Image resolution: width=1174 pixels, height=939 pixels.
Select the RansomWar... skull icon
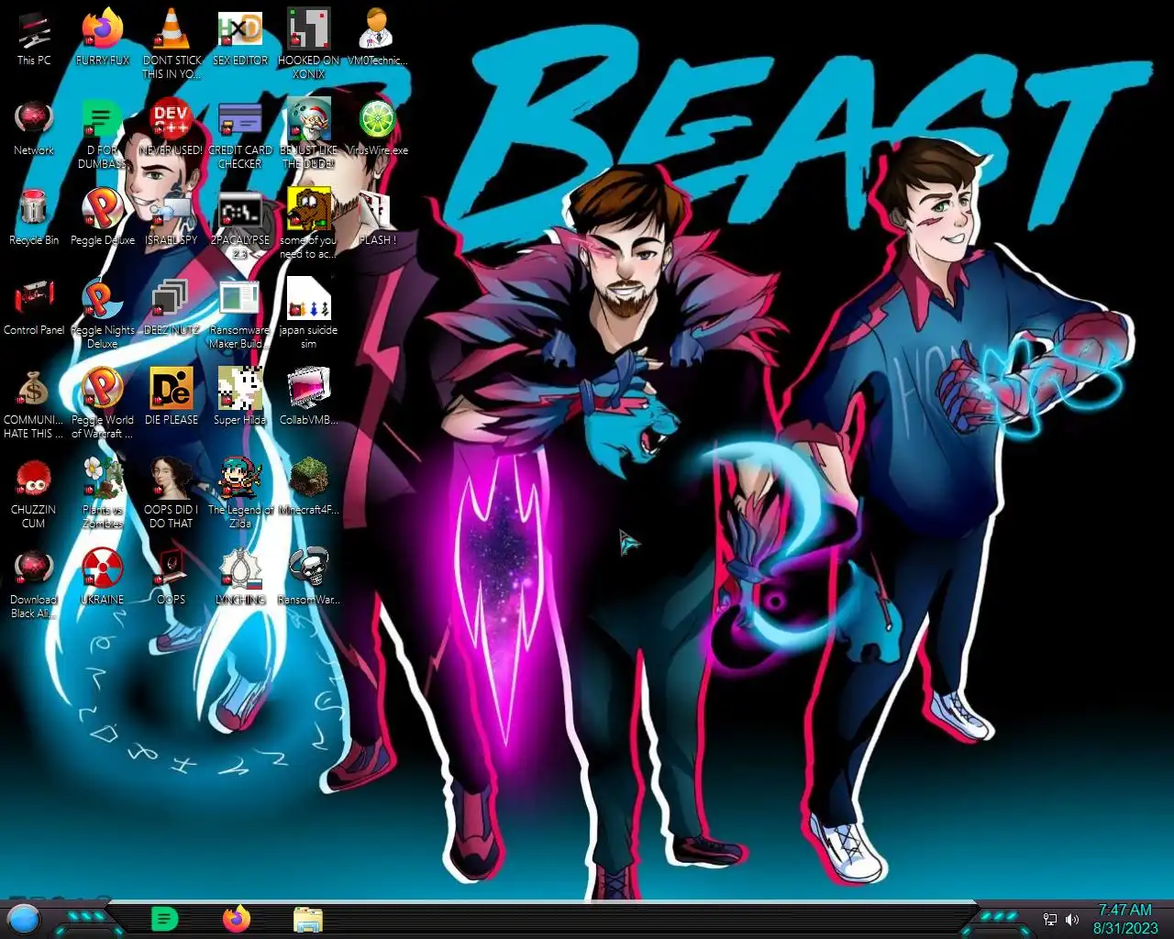click(309, 578)
